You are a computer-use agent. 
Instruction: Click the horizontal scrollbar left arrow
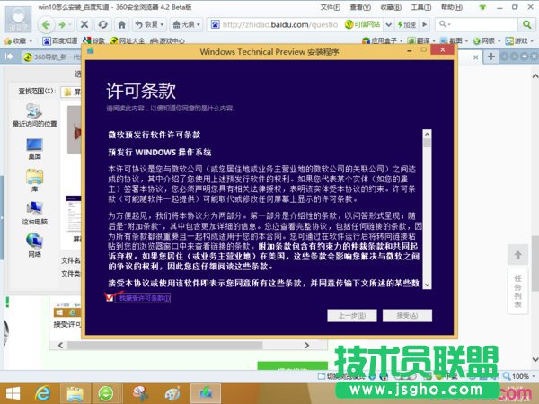point(60,345)
